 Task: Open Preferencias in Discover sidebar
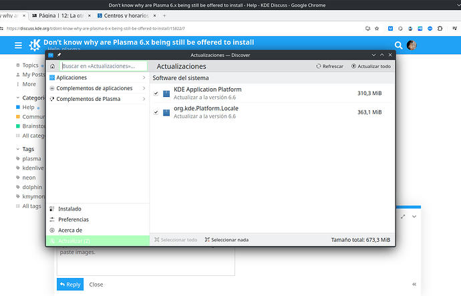pyautogui.click(x=98, y=220)
